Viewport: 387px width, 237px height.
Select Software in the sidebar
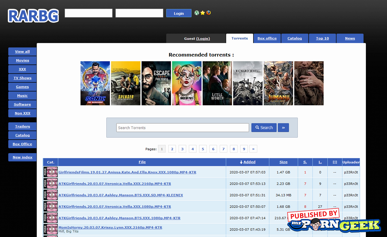click(22, 104)
